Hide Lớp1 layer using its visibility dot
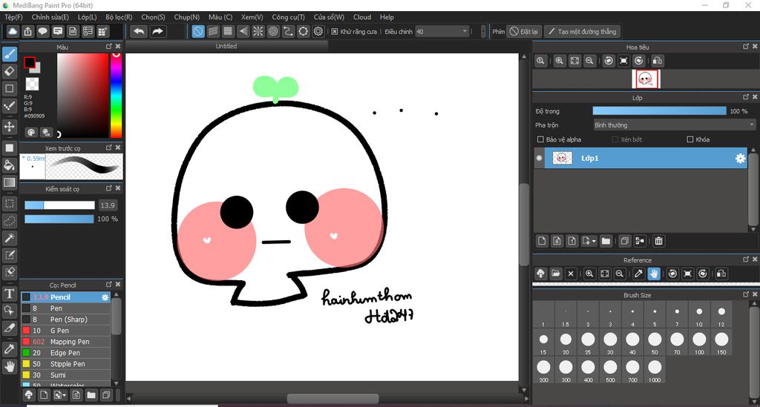This screenshot has height=407, width=760. (540, 158)
